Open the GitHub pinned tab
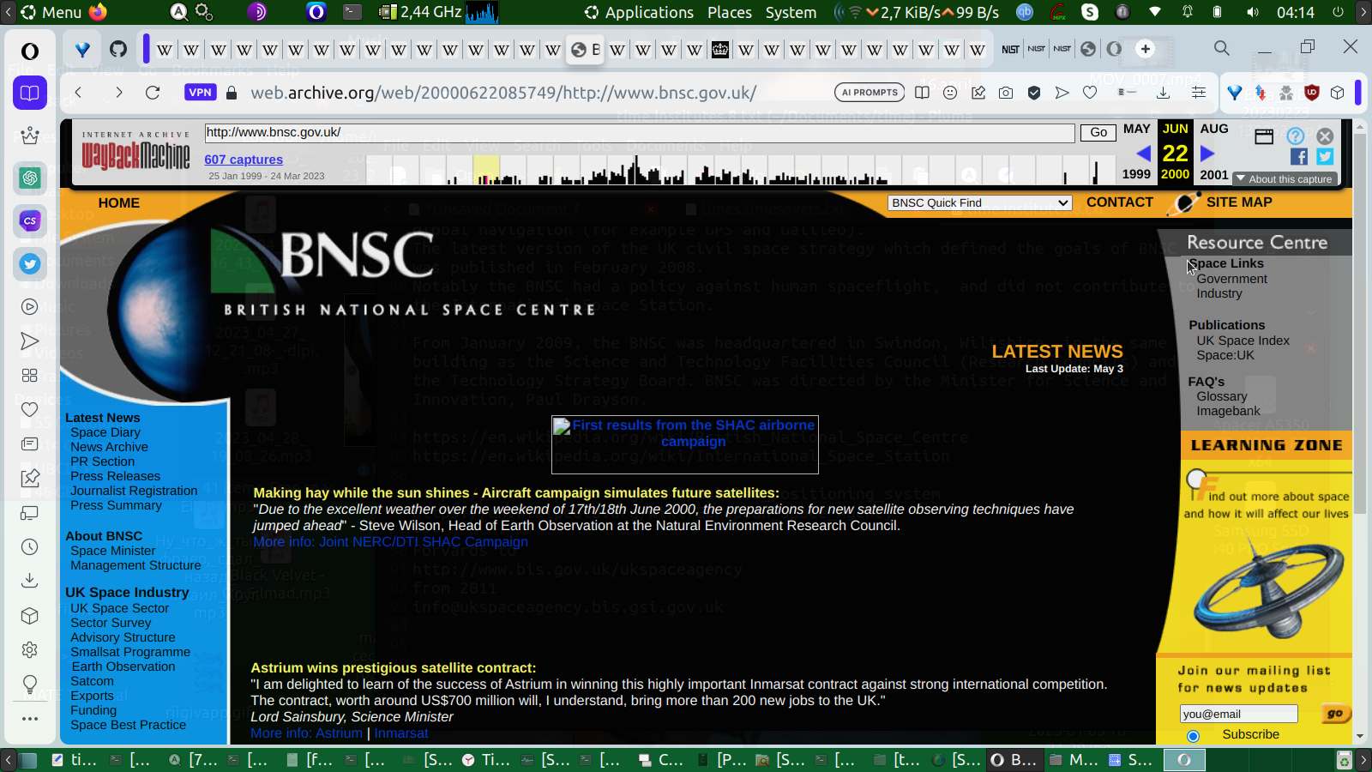The image size is (1372, 772). coord(118,49)
